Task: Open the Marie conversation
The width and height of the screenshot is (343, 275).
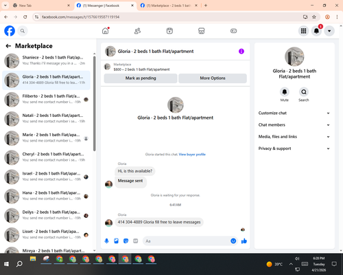Action: pyautogui.click(x=46, y=138)
